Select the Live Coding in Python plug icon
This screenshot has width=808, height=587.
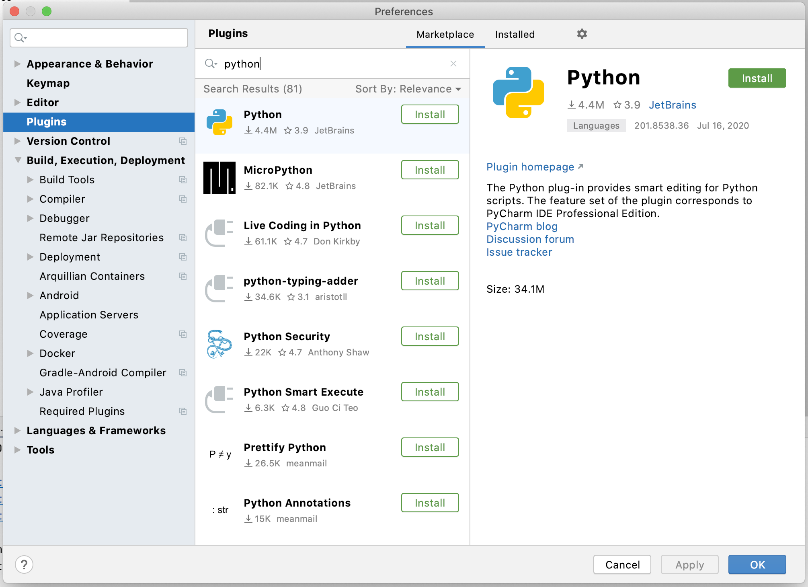pyautogui.click(x=219, y=233)
